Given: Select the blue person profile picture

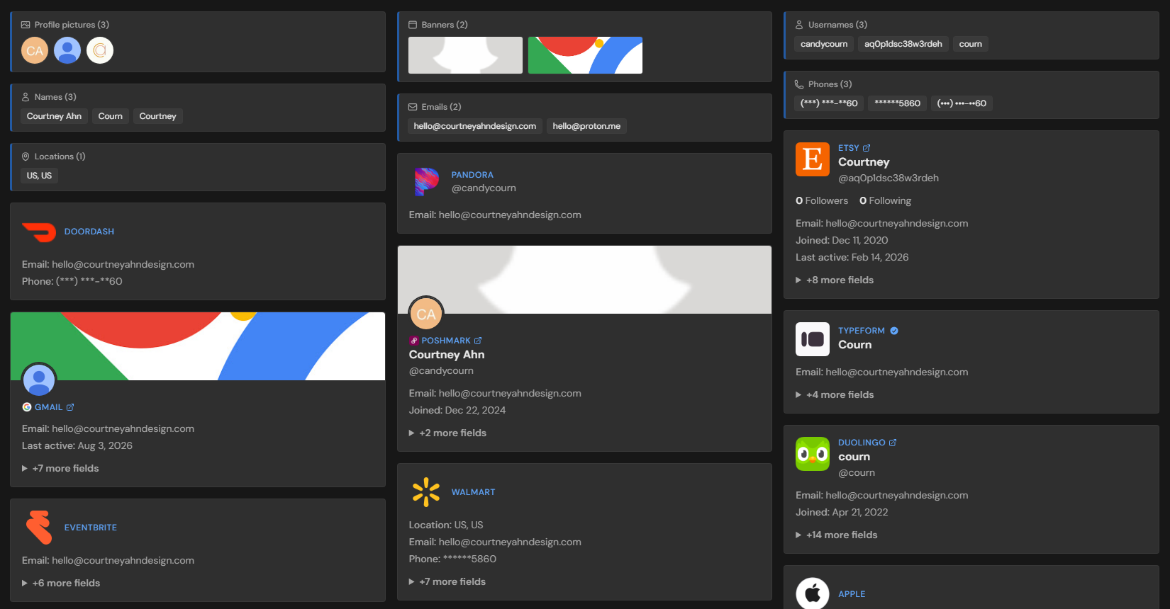Looking at the screenshot, I should pyautogui.click(x=67, y=50).
